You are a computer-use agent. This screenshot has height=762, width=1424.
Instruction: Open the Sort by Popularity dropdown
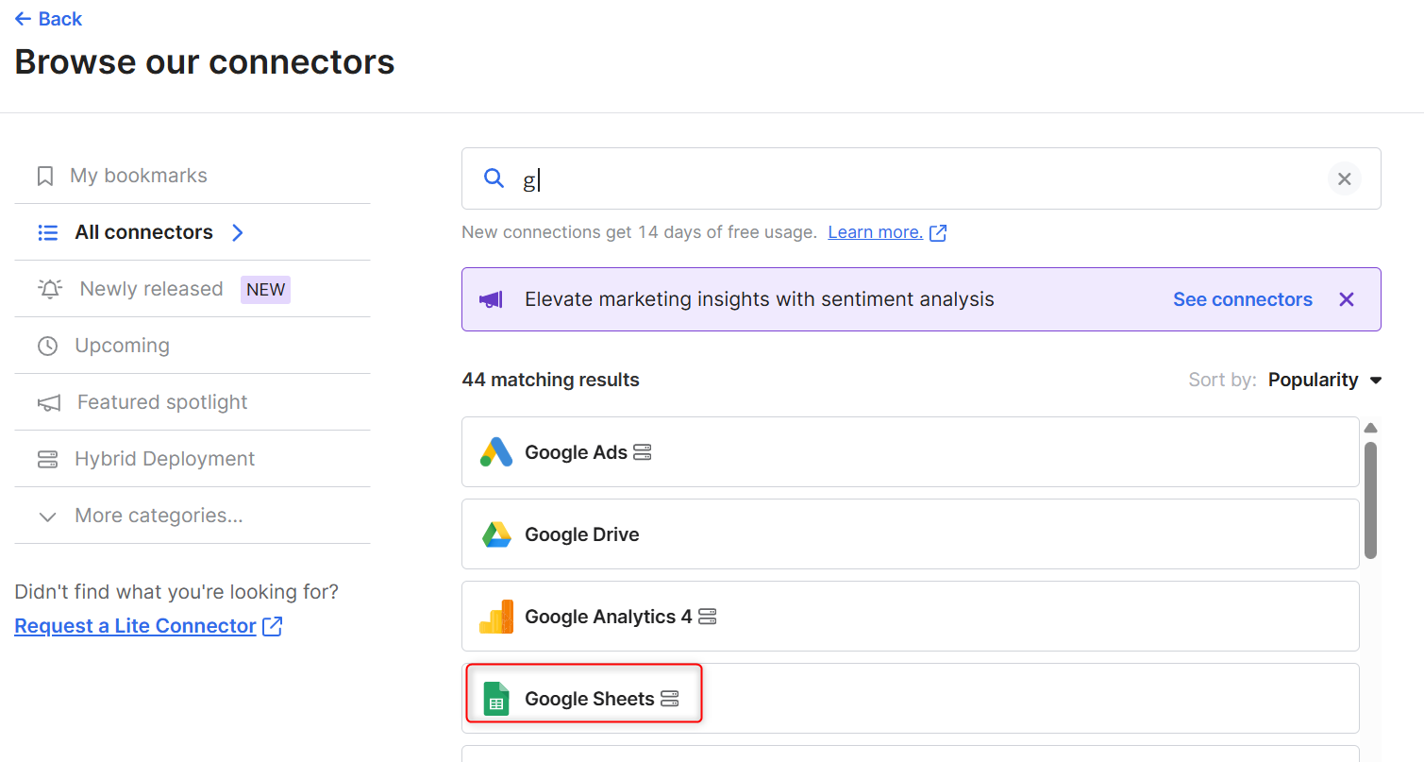click(1325, 380)
